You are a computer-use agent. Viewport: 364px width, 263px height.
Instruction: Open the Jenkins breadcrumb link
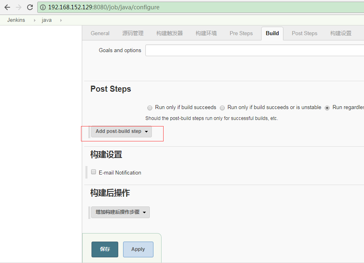click(x=16, y=20)
